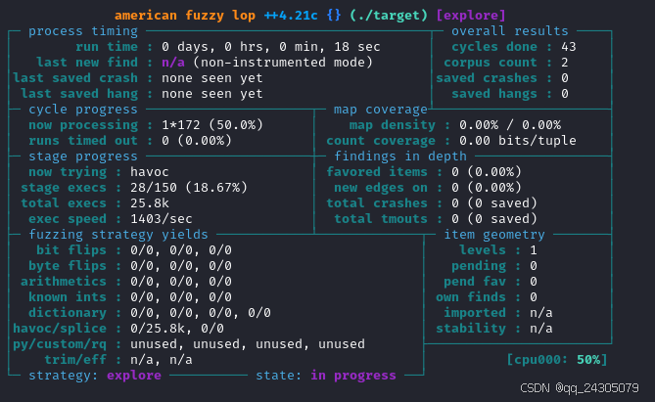Screen dimensions: 655x402
Task: Select count coverage value '0.00 bits/tuple'
Action: click(x=518, y=141)
